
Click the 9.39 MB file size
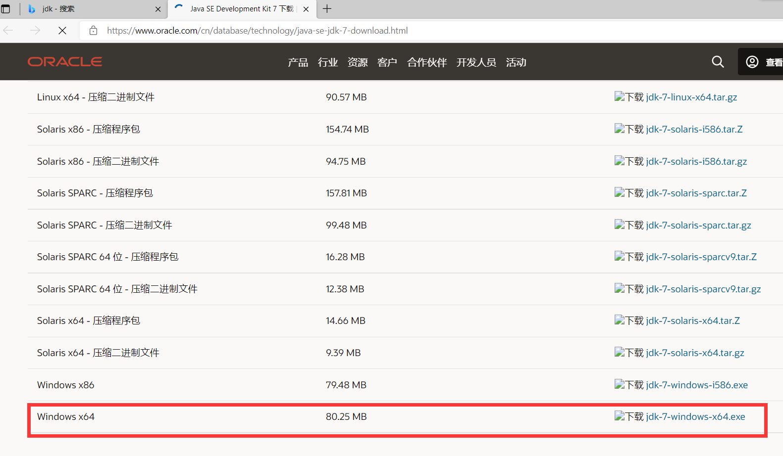[x=343, y=353]
